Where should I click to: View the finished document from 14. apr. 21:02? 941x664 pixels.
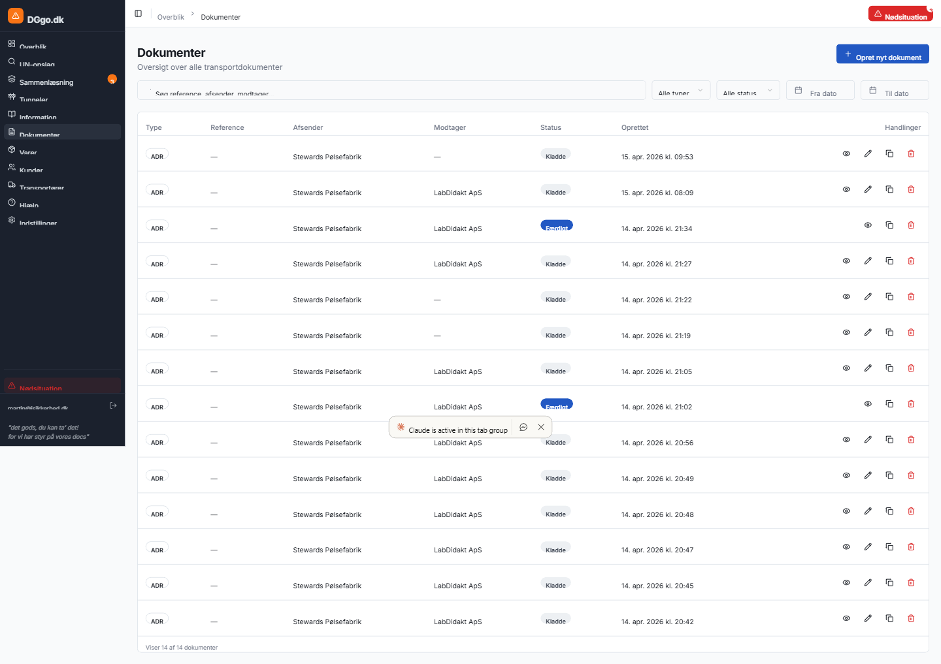pos(868,404)
